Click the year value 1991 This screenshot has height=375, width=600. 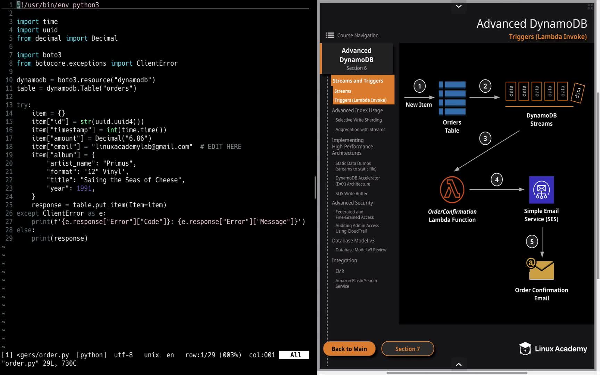84,188
